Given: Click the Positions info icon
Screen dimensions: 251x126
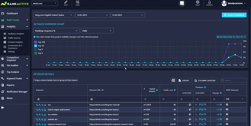Looking at the screenshot, I should click(x=205, y=87).
